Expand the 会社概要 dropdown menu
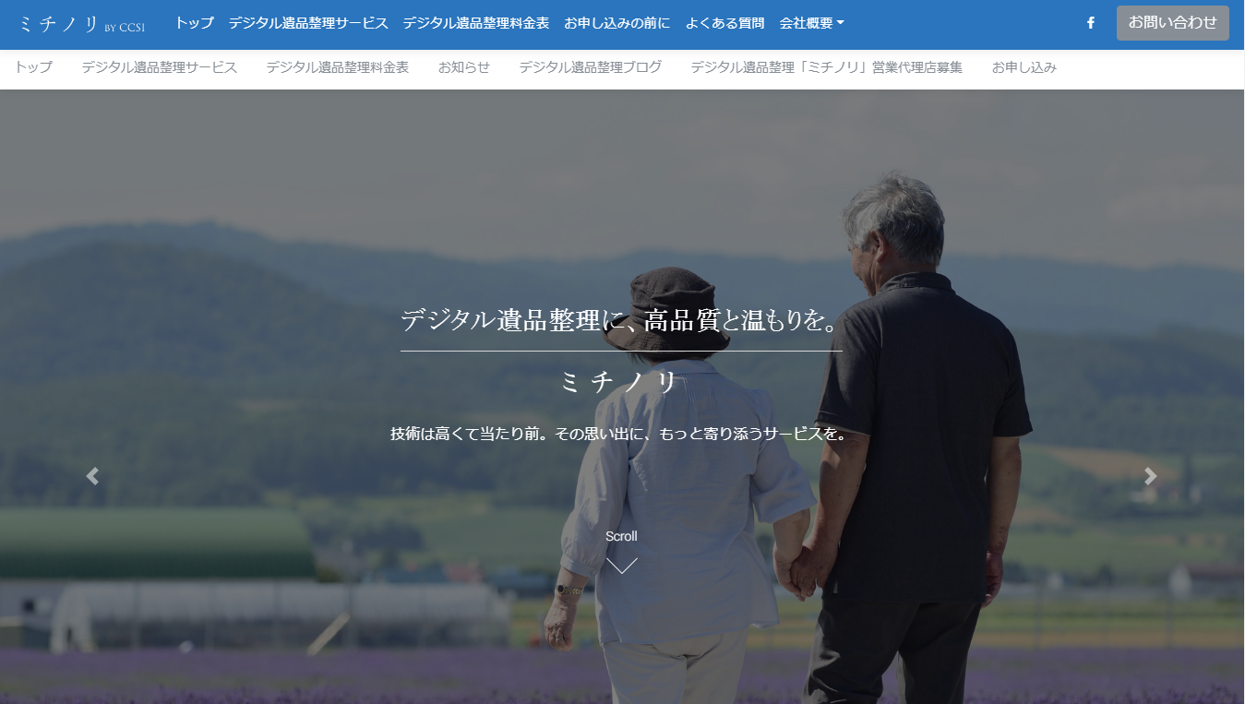The width and height of the screenshot is (1245, 704). click(811, 23)
